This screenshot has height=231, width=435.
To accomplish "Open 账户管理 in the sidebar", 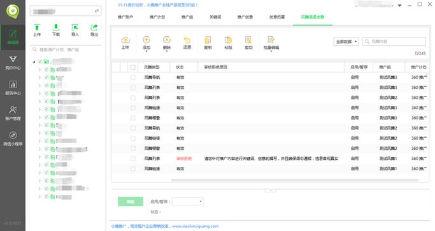I will point(13,114).
